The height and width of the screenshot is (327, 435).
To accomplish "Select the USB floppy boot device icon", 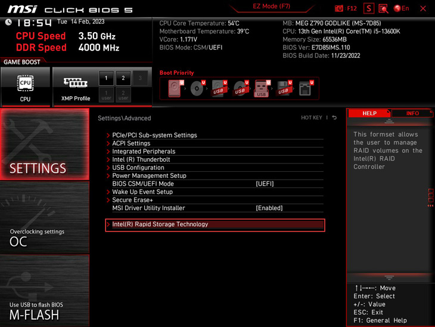I will [284, 88].
